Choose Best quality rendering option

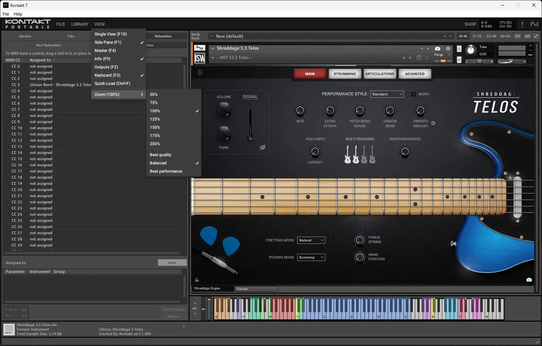point(174,155)
